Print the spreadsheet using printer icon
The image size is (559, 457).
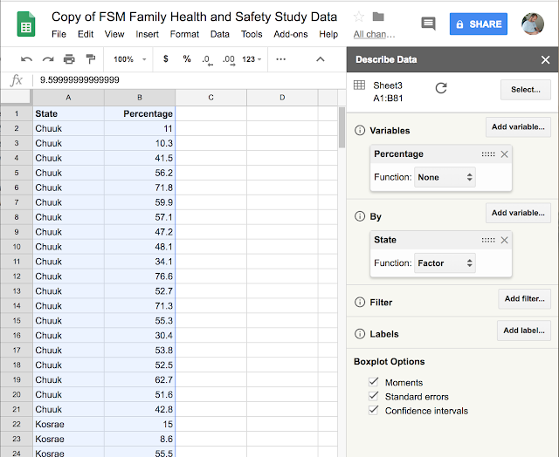(68, 59)
